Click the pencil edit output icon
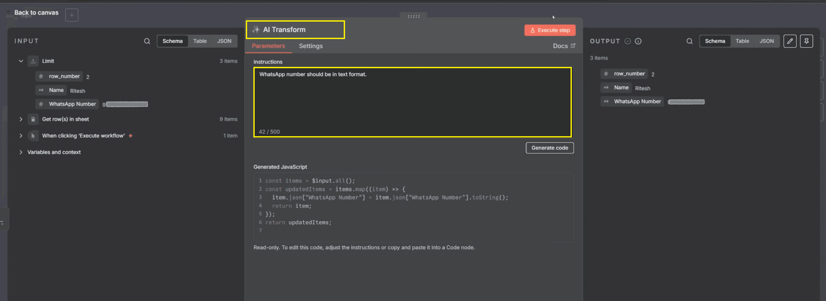The height and width of the screenshot is (301, 826). pyautogui.click(x=790, y=41)
